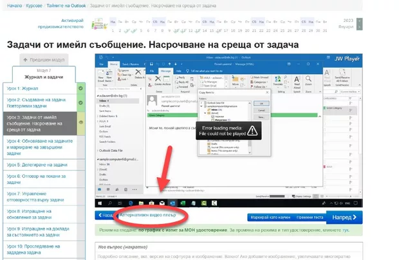399x260 pixels.
Task: Click the Error loading media warning icon
Action: [x=252, y=131]
